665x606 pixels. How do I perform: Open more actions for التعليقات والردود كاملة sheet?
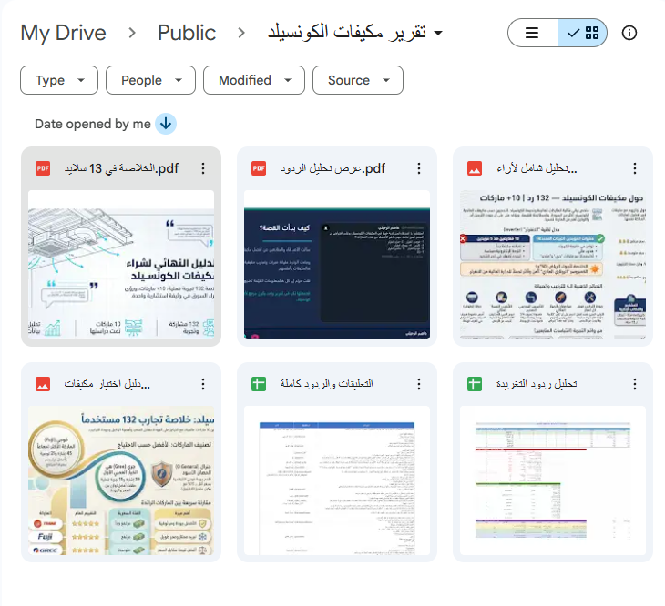[x=419, y=384]
